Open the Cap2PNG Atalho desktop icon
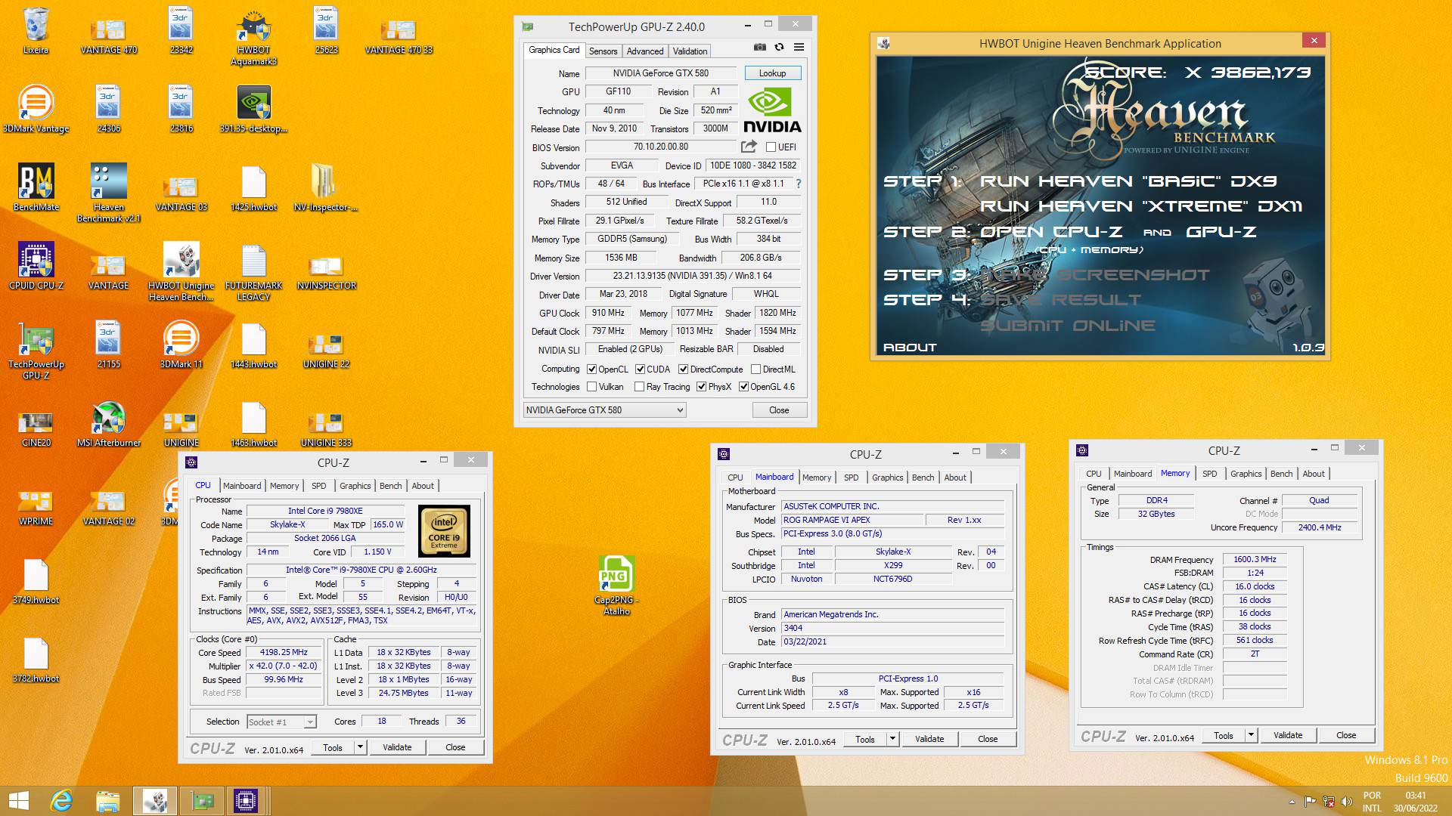This screenshot has height=816, width=1452. click(616, 585)
